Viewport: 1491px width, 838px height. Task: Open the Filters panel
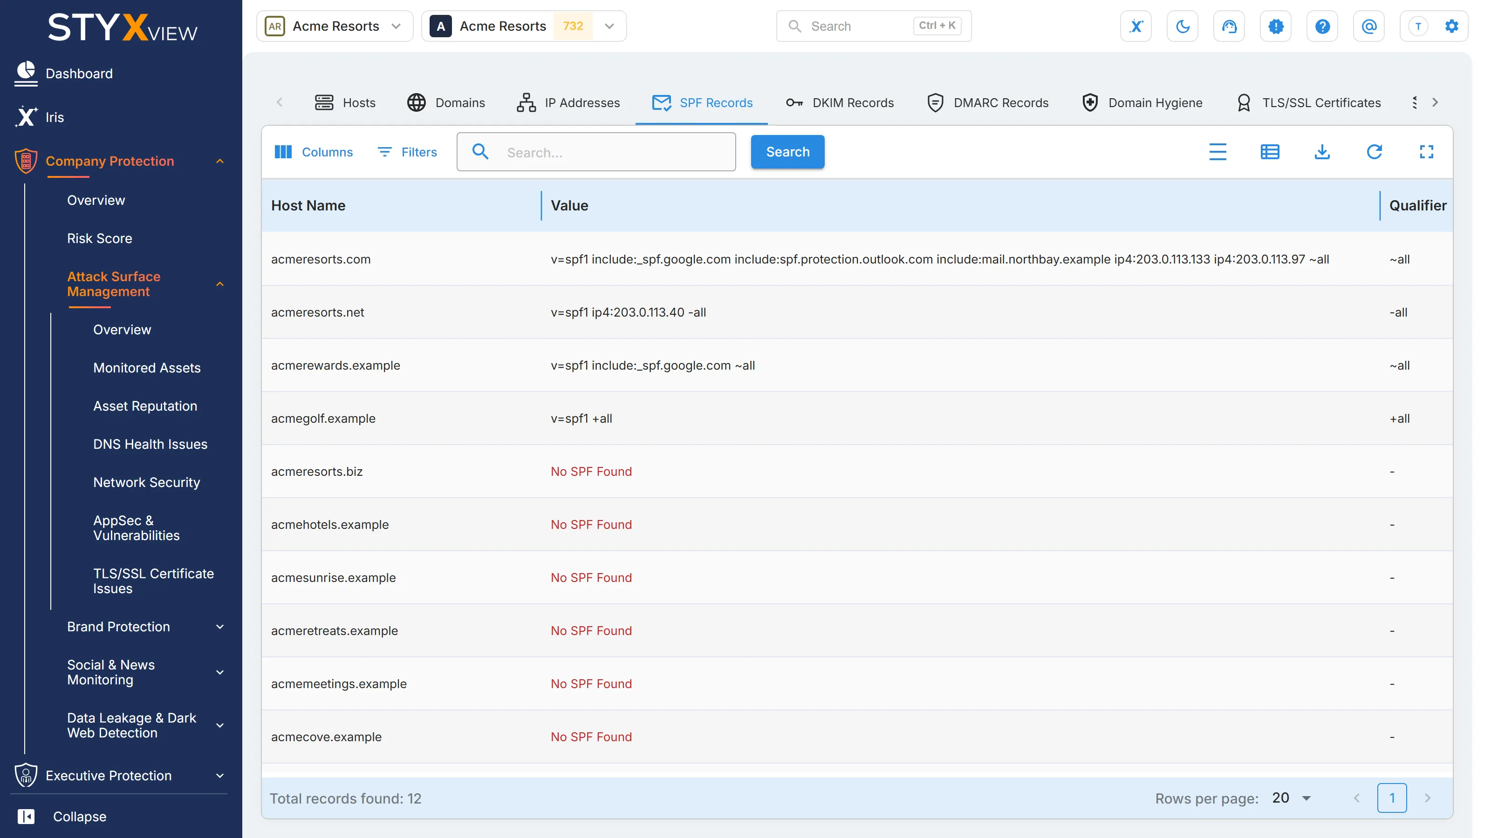(x=407, y=152)
